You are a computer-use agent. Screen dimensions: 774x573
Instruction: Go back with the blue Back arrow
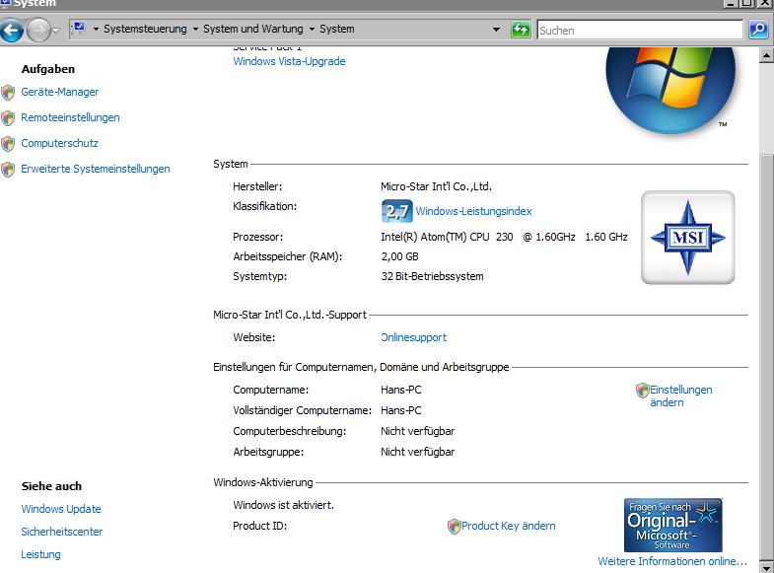[x=12, y=31]
